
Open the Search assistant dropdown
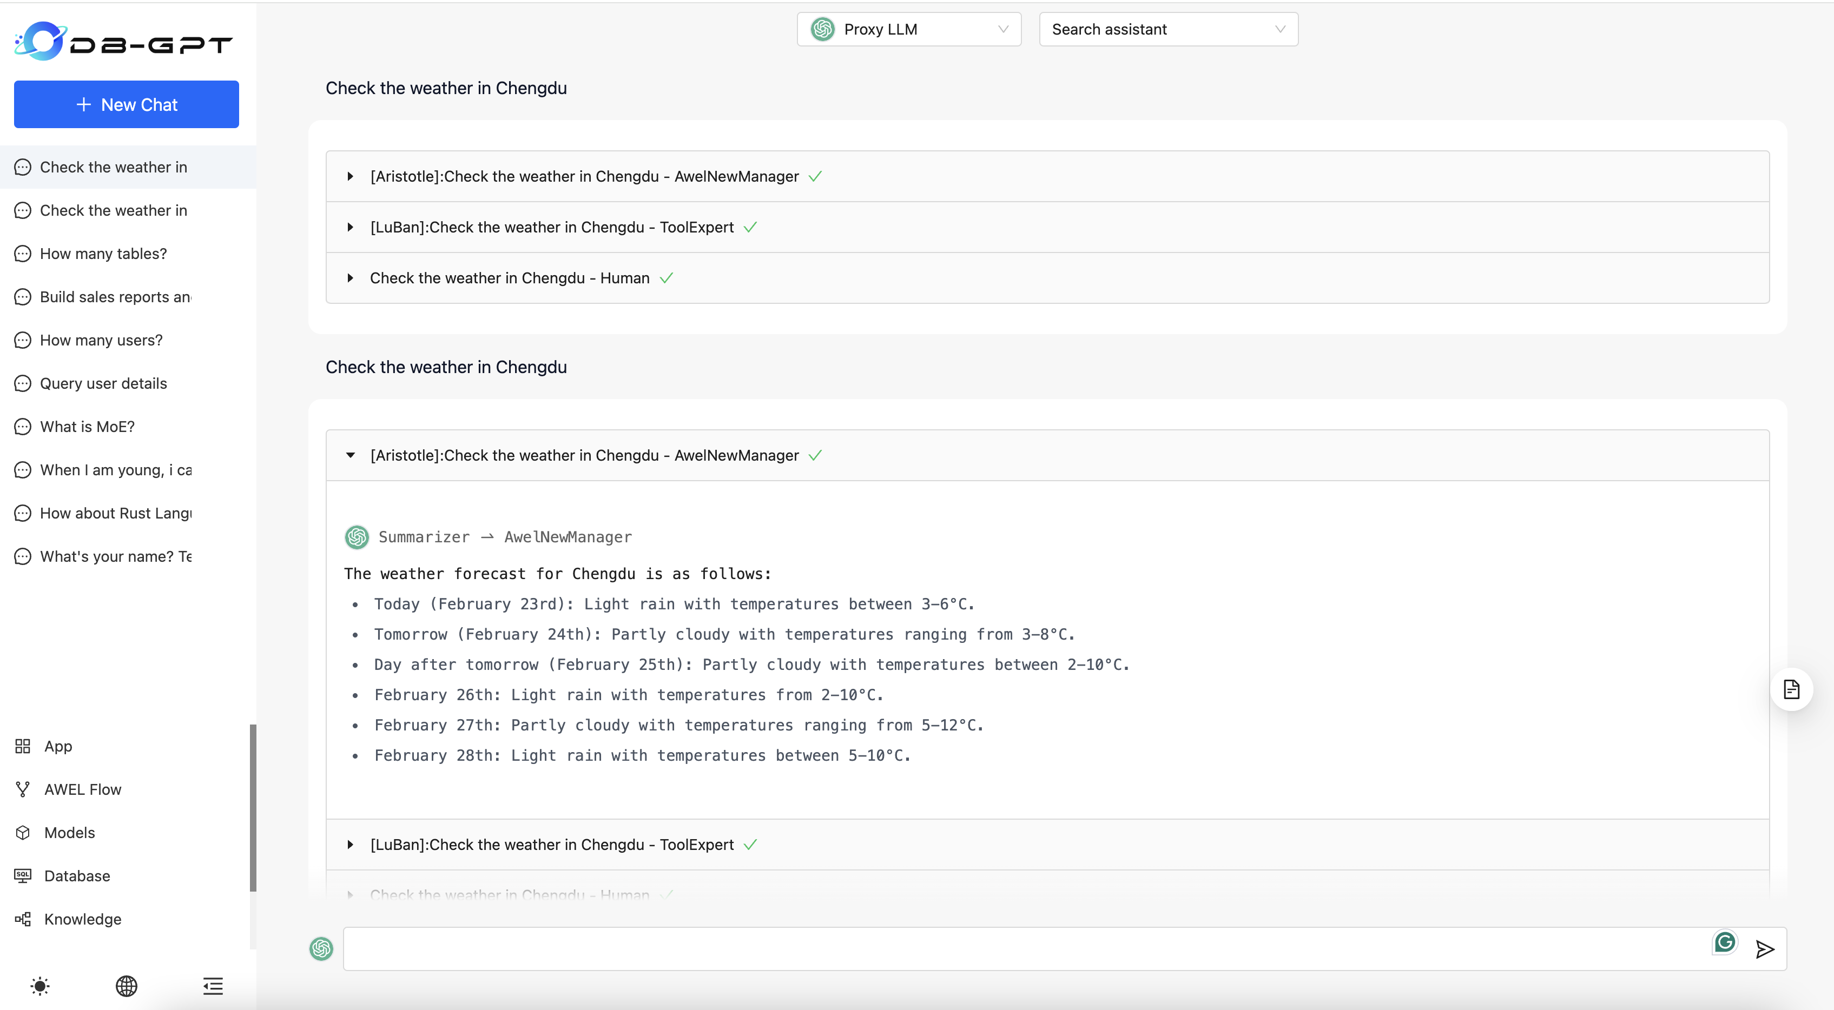coord(1167,29)
